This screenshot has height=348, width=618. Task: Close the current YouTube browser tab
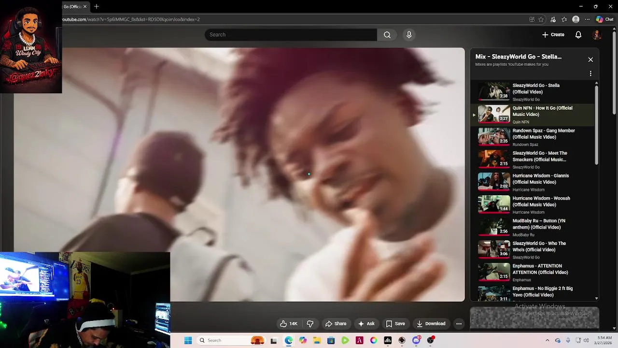[85, 6]
